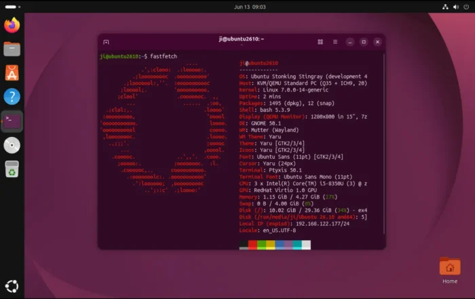This screenshot has width=475, height=299.
Task: Show the terminal tab overview grid
Action: coord(320,42)
